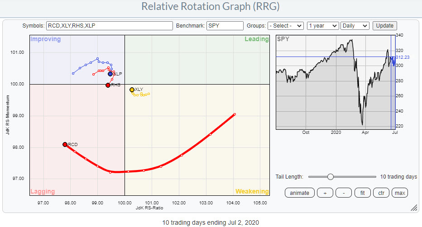Click the resize grip at panel corner
Viewport: 422px width, 227px height.
click(413, 208)
